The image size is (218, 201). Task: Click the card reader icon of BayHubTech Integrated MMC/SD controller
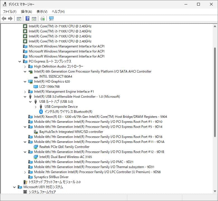click(36, 132)
